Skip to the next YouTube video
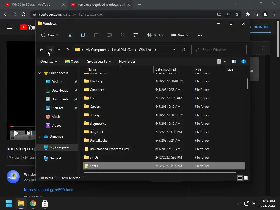Viewport: 280px width, 210px height. [29, 133]
